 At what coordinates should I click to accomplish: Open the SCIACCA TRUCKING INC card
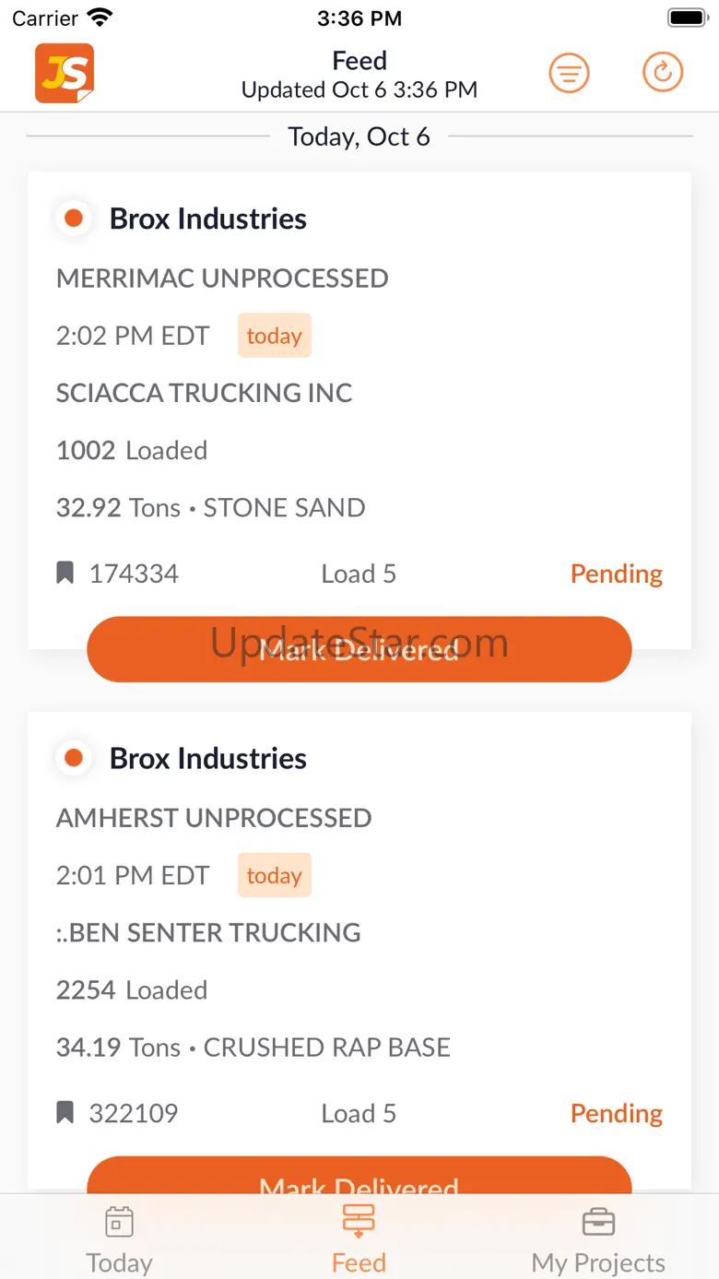coord(204,393)
